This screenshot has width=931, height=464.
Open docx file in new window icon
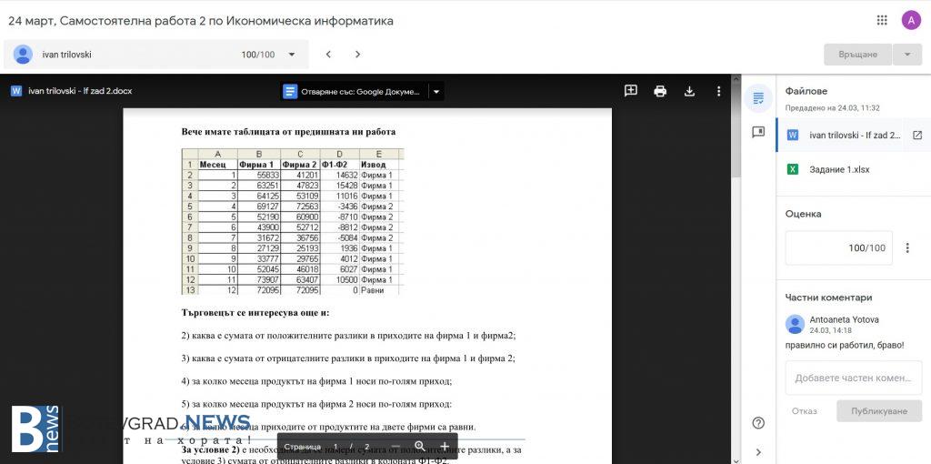[x=916, y=135]
